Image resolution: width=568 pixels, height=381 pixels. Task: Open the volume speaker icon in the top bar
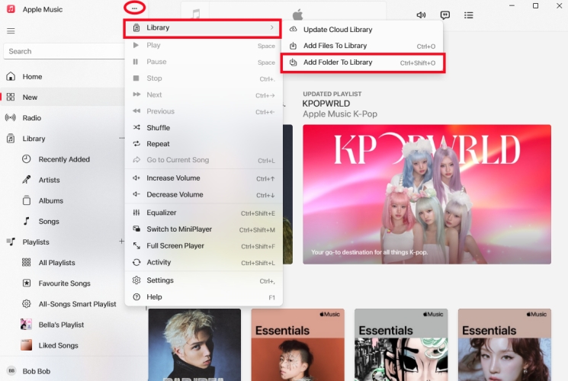tap(421, 15)
